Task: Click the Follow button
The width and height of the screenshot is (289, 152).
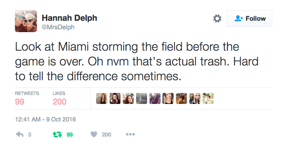Action: (x=249, y=19)
